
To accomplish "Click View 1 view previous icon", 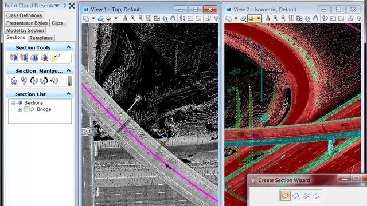I will pyautogui.click(x=190, y=18).
